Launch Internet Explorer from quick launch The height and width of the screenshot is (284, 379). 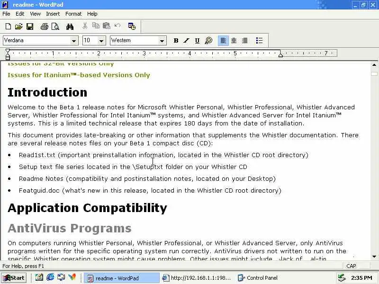click(x=50, y=277)
